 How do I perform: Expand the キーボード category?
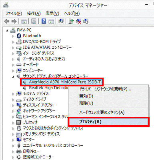pyautogui.click(x=13, y=65)
